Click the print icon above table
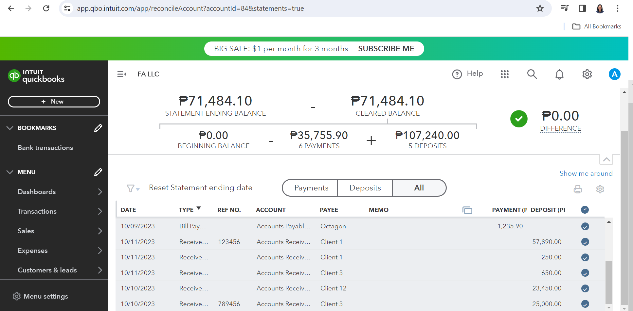This screenshot has height=311, width=633. click(x=578, y=189)
